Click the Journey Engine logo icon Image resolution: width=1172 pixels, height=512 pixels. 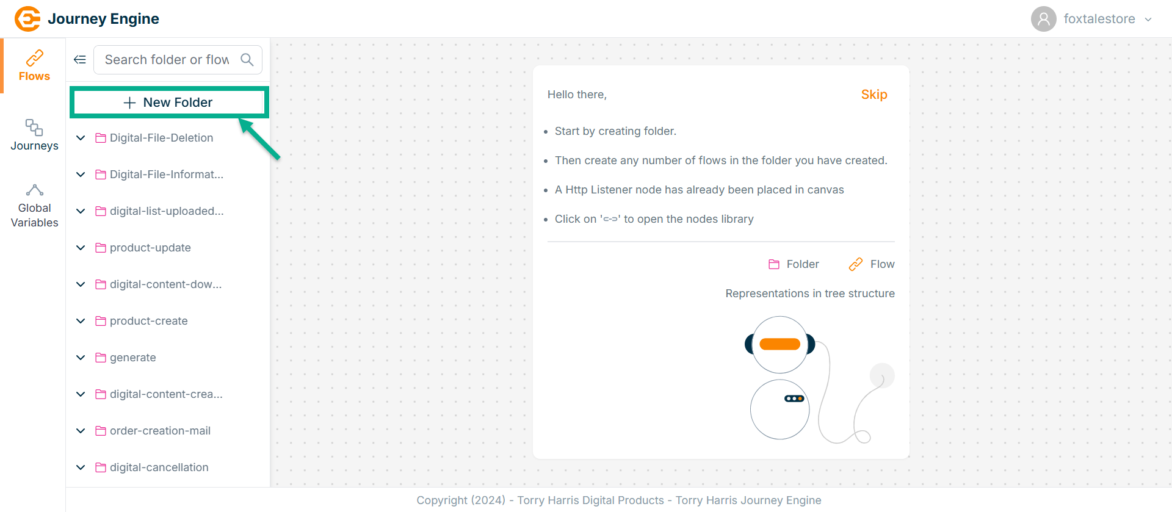coord(27,19)
